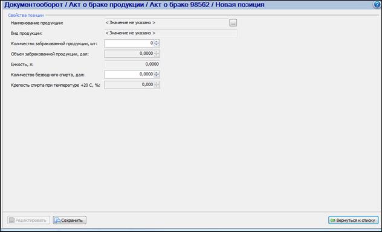This screenshot has width=382, height=232.
Task: Click the Вид продукции value field
Action: [170, 33]
